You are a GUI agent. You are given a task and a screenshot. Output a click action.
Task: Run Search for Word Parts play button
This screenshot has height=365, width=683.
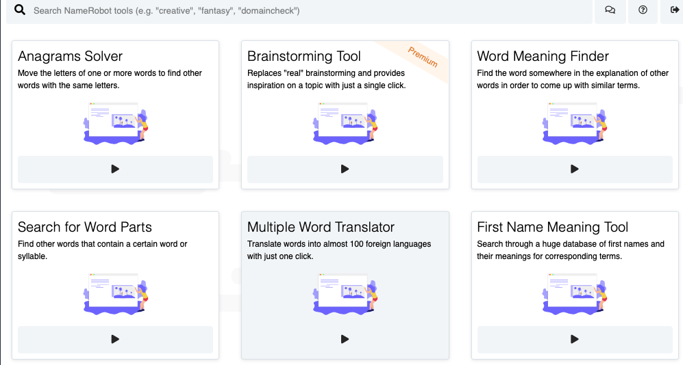(x=115, y=339)
